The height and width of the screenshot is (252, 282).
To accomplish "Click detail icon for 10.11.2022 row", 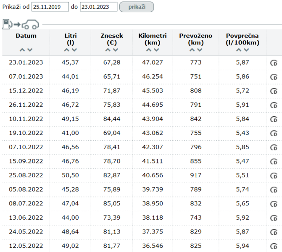I will (274, 119).
